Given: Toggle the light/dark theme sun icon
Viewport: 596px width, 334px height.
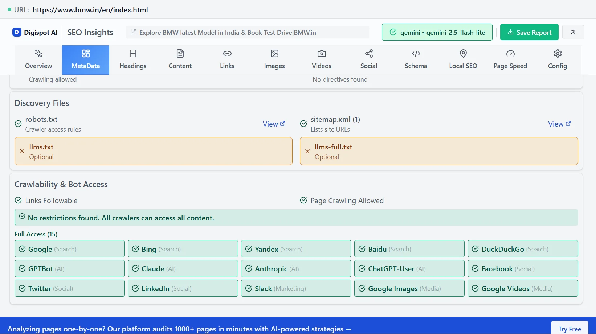Looking at the screenshot, I should pyautogui.click(x=573, y=32).
